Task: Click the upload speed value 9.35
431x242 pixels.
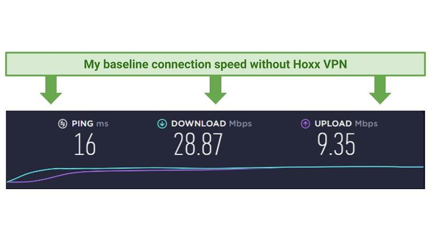Action: coord(336,144)
